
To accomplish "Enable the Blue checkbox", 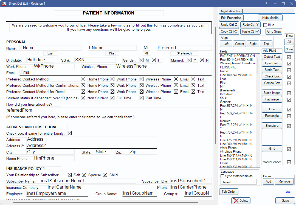I will click(265, 25).
